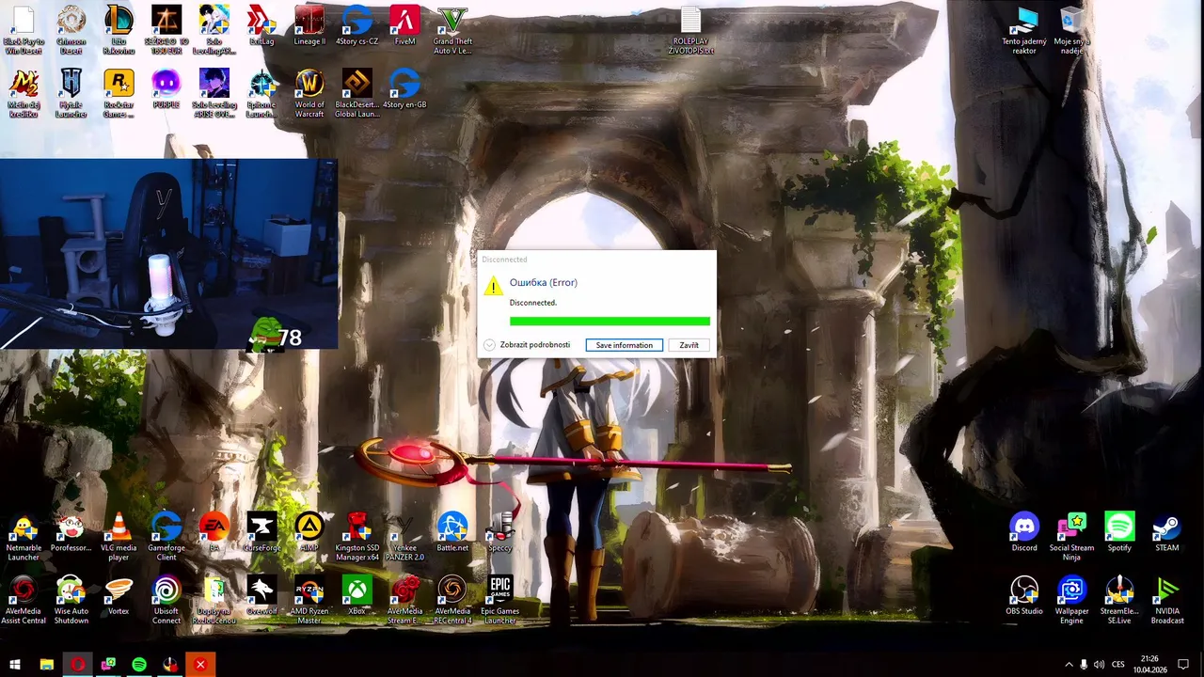Image resolution: width=1204 pixels, height=677 pixels.
Task: Launch OBS Studio from the desktop
Action: coord(1024,595)
